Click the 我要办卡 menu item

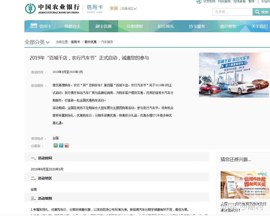tap(72, 26)
